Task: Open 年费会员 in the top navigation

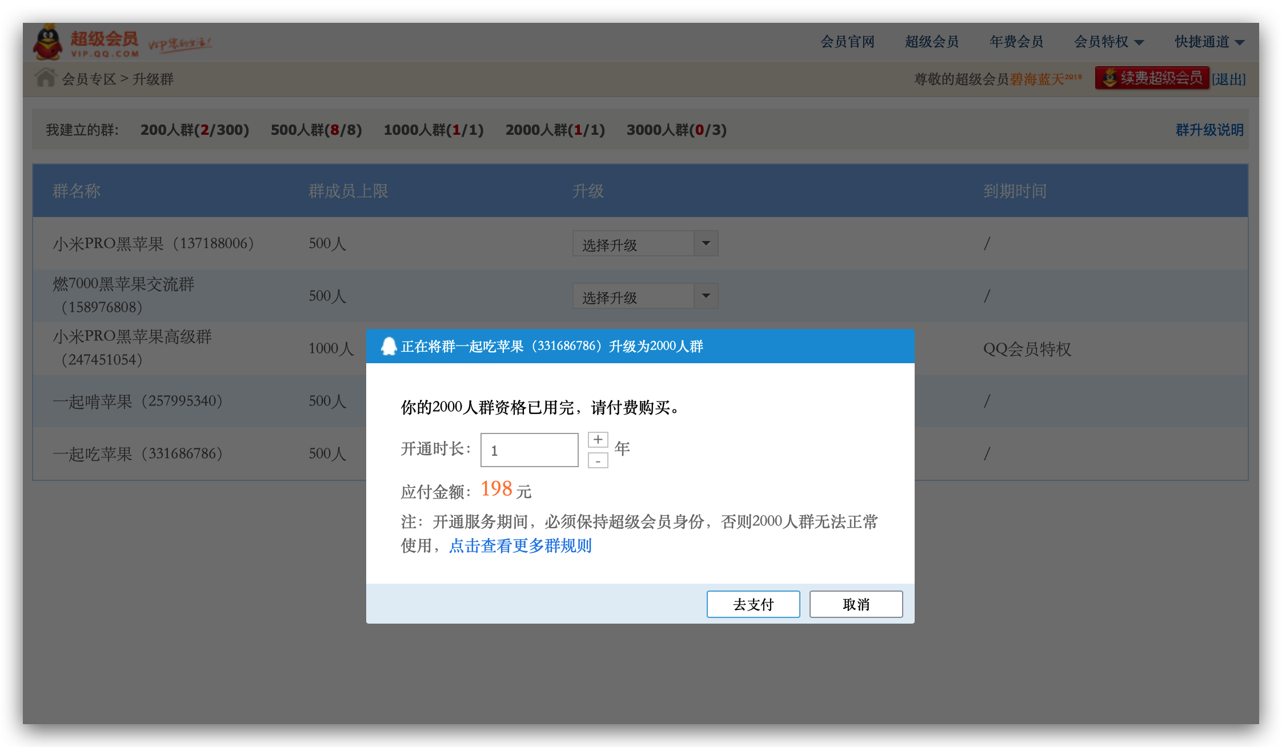Action: pos(1016,42)
